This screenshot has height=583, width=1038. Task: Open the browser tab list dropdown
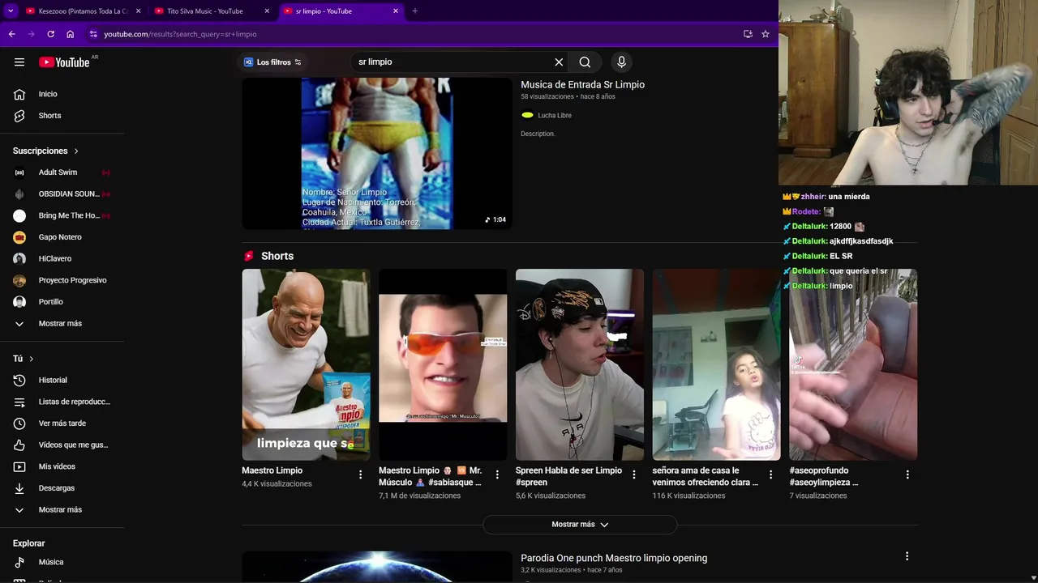11,11
